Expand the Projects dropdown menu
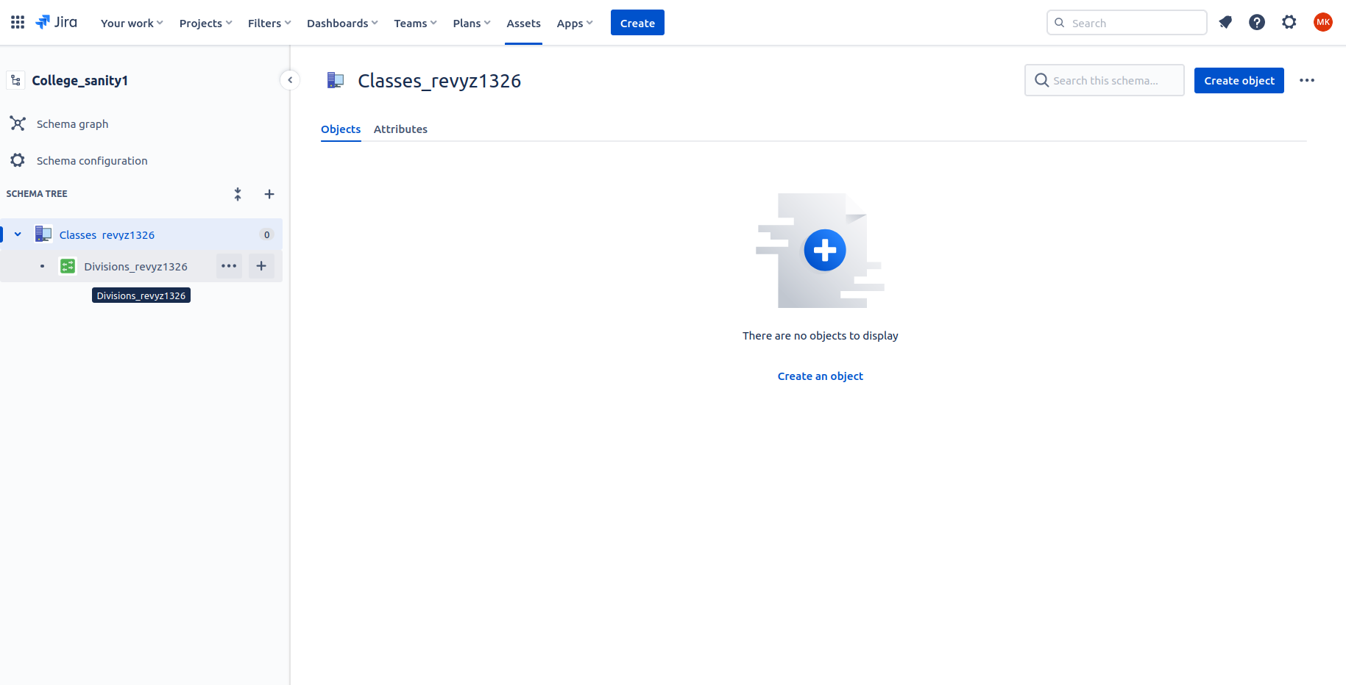The height and width of the screenshot is (685, 1346). tap(205, 23)
